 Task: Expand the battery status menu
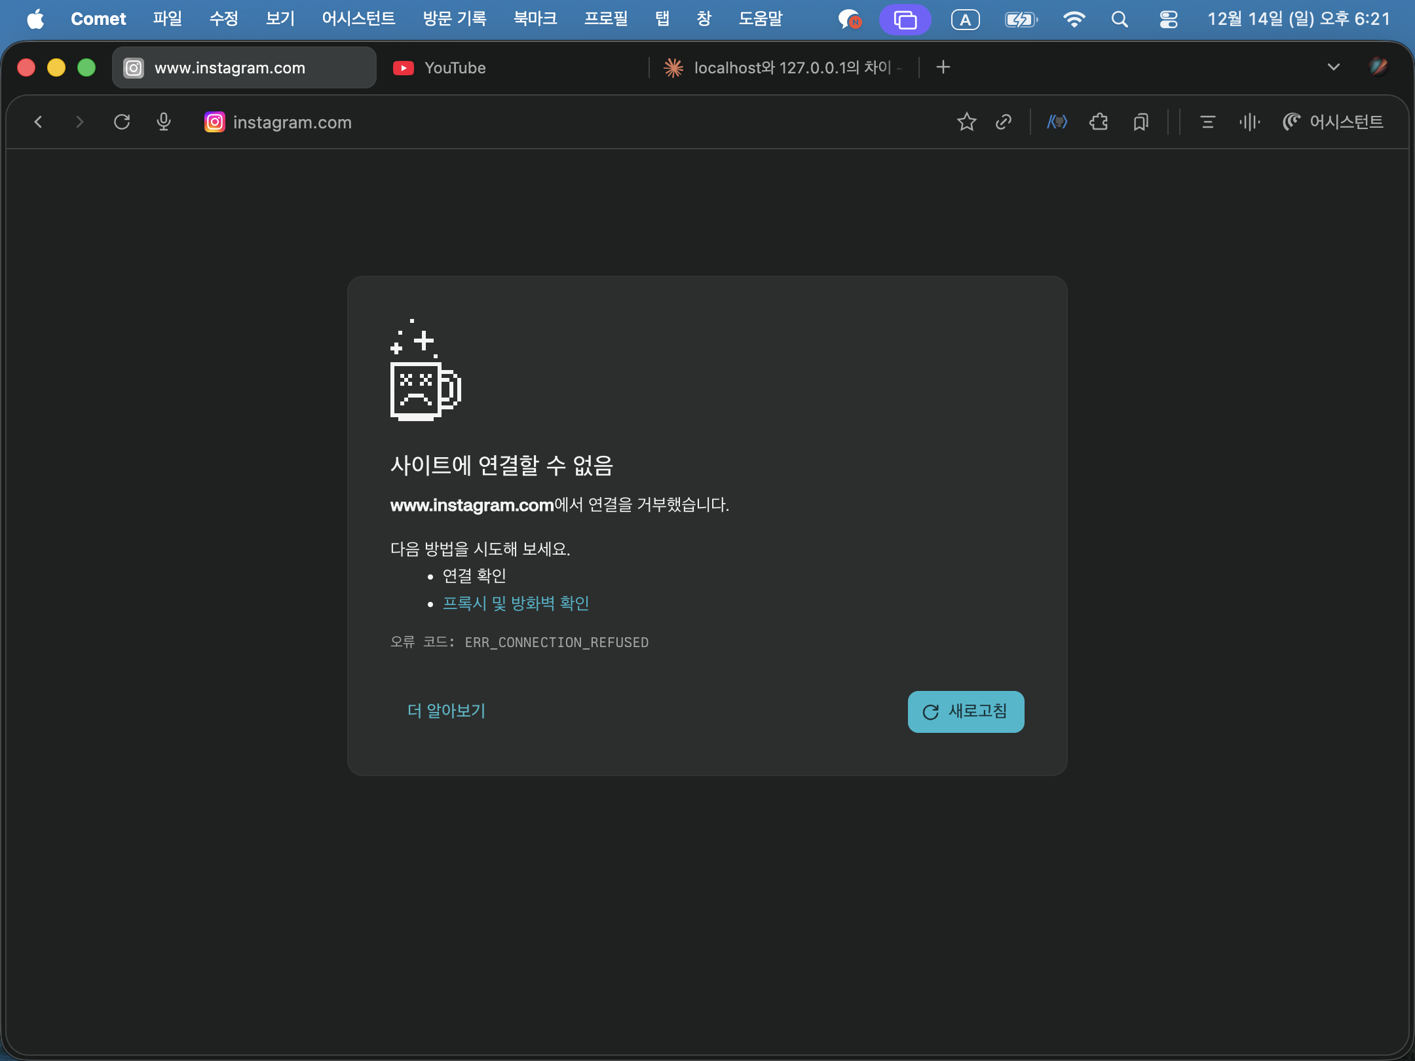coord(1020,19)
